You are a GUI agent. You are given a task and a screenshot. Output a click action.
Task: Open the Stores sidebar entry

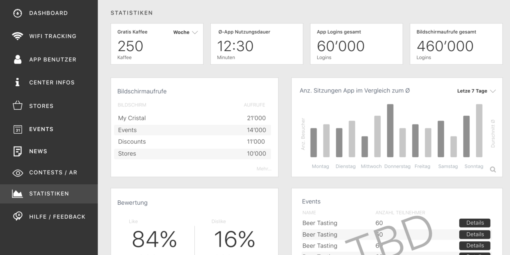pos(41,106)
